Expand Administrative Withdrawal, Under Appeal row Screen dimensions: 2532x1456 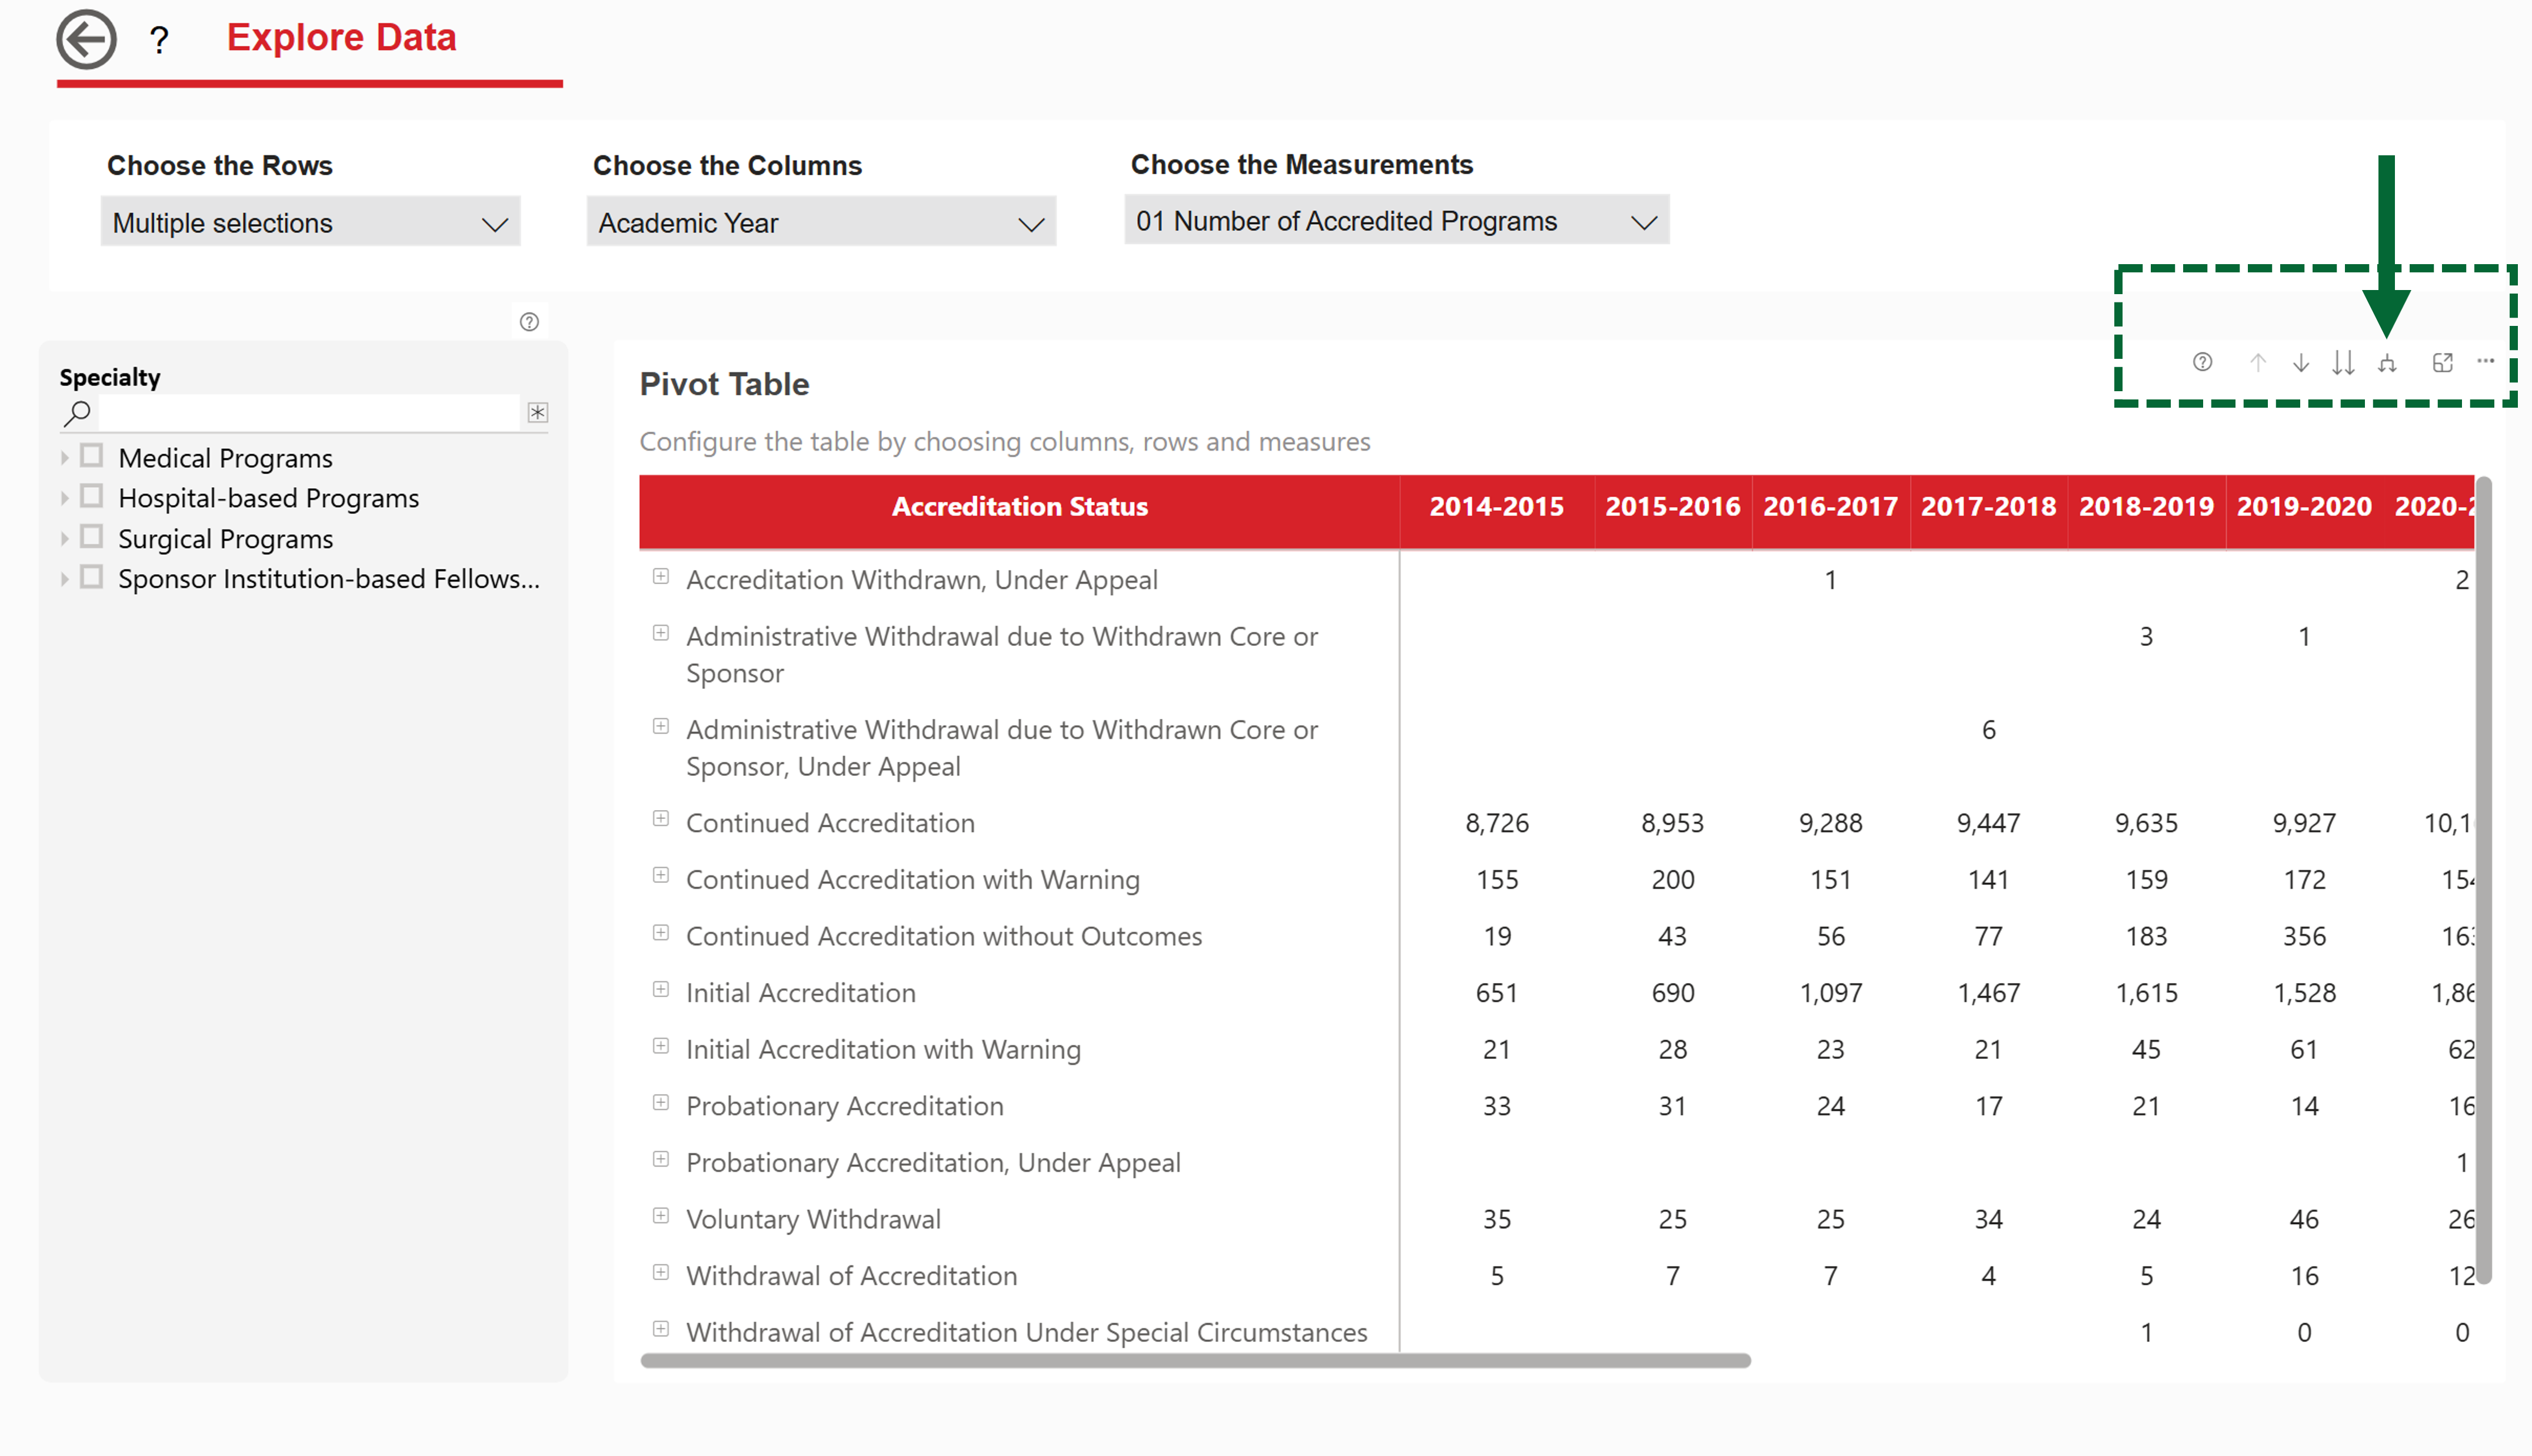[x=661, y=726]
